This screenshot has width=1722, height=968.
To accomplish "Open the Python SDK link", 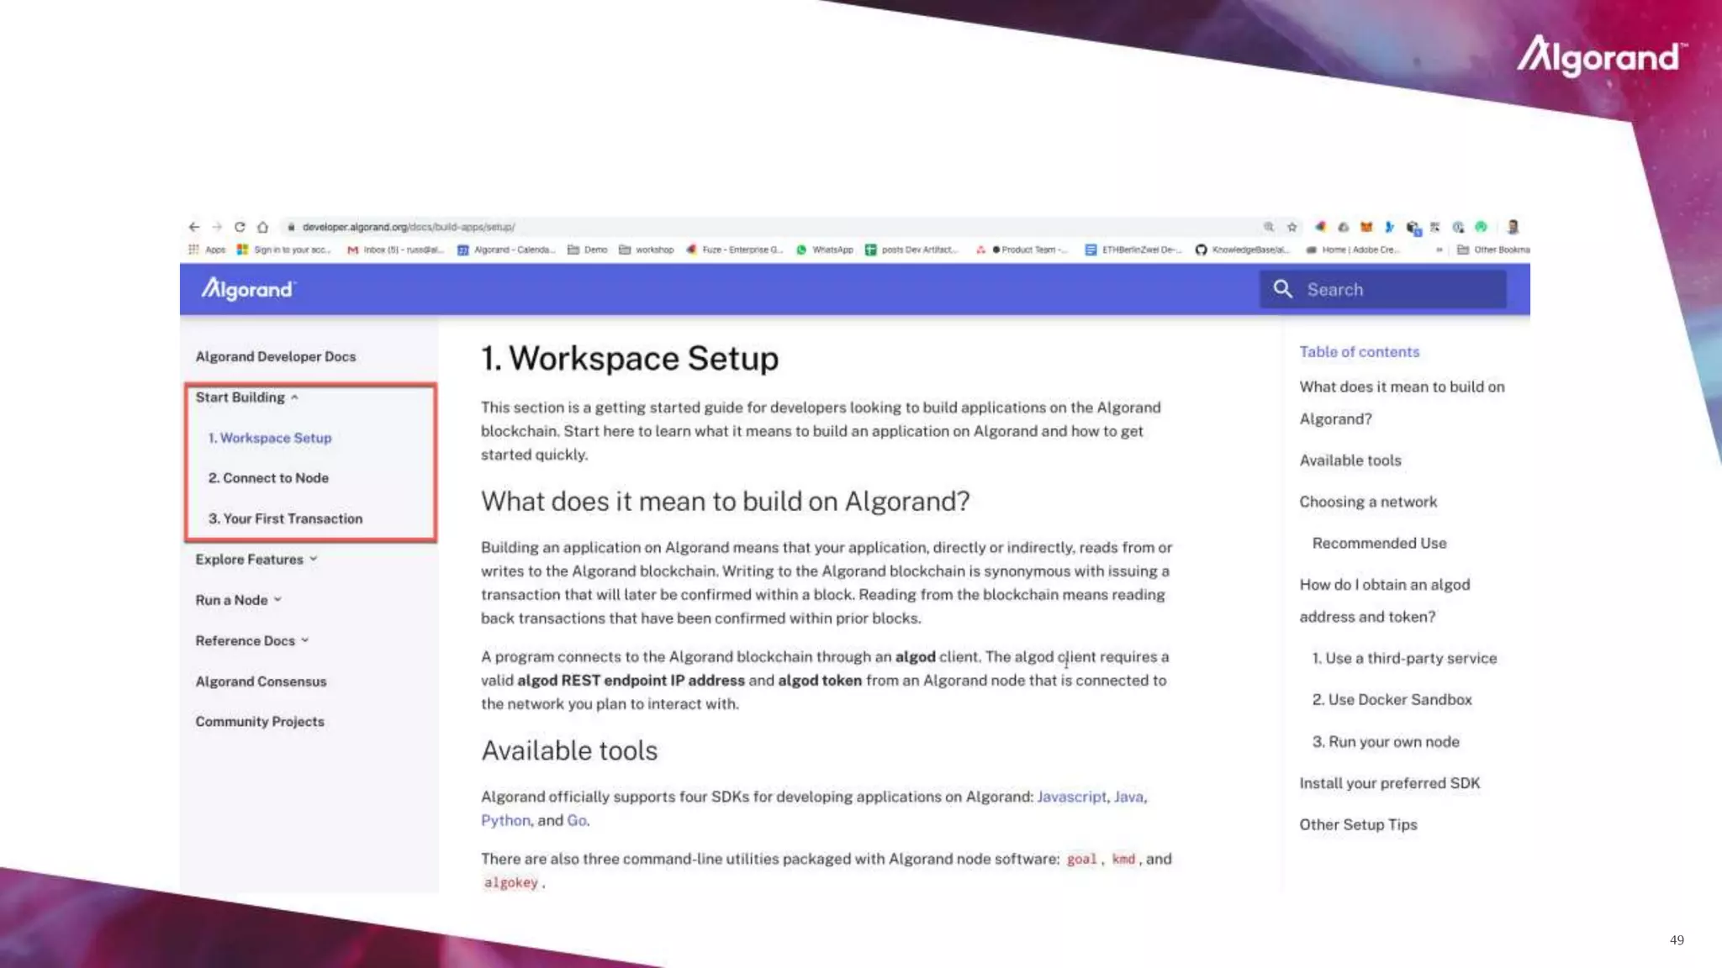I will (505, 820).
